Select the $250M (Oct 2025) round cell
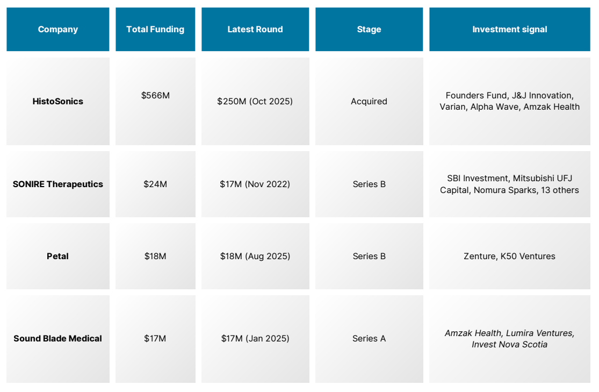The image size is (599, 392). pos(255,101)
